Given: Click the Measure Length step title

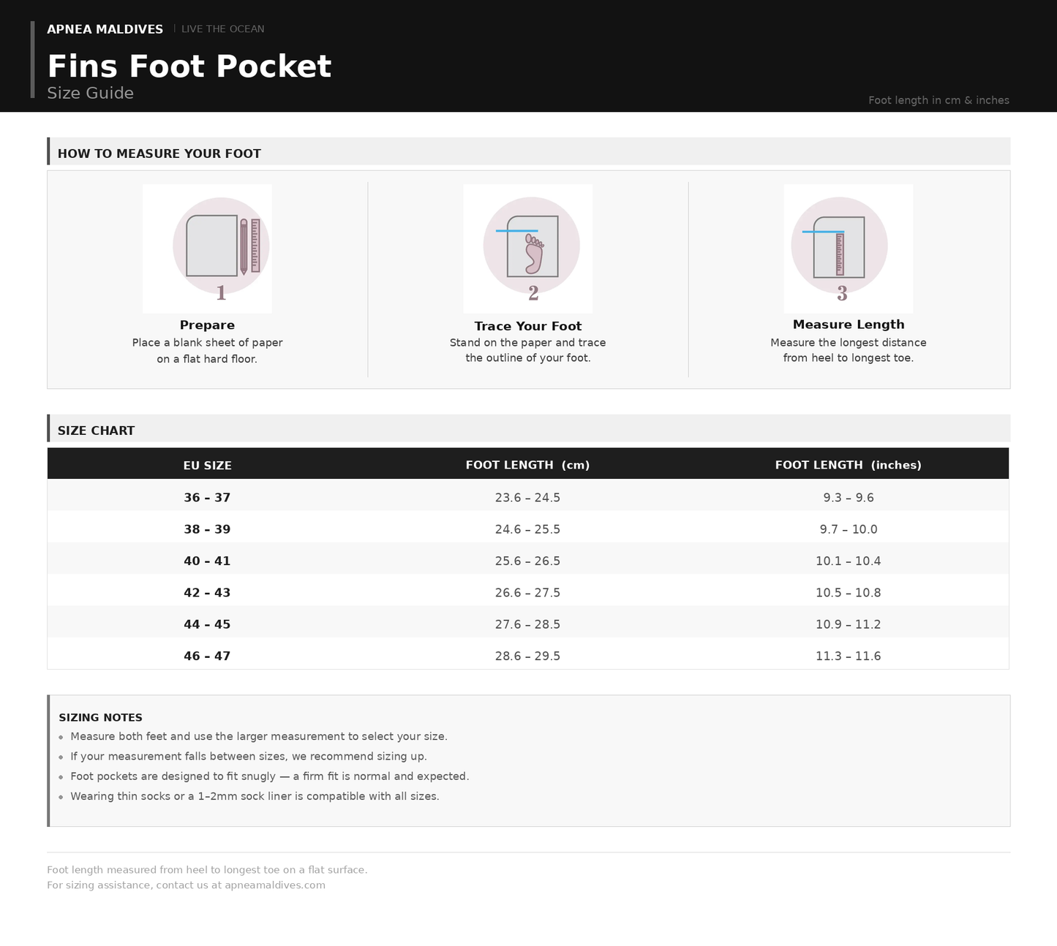Looking at the screenshot, I should (849, 325).
